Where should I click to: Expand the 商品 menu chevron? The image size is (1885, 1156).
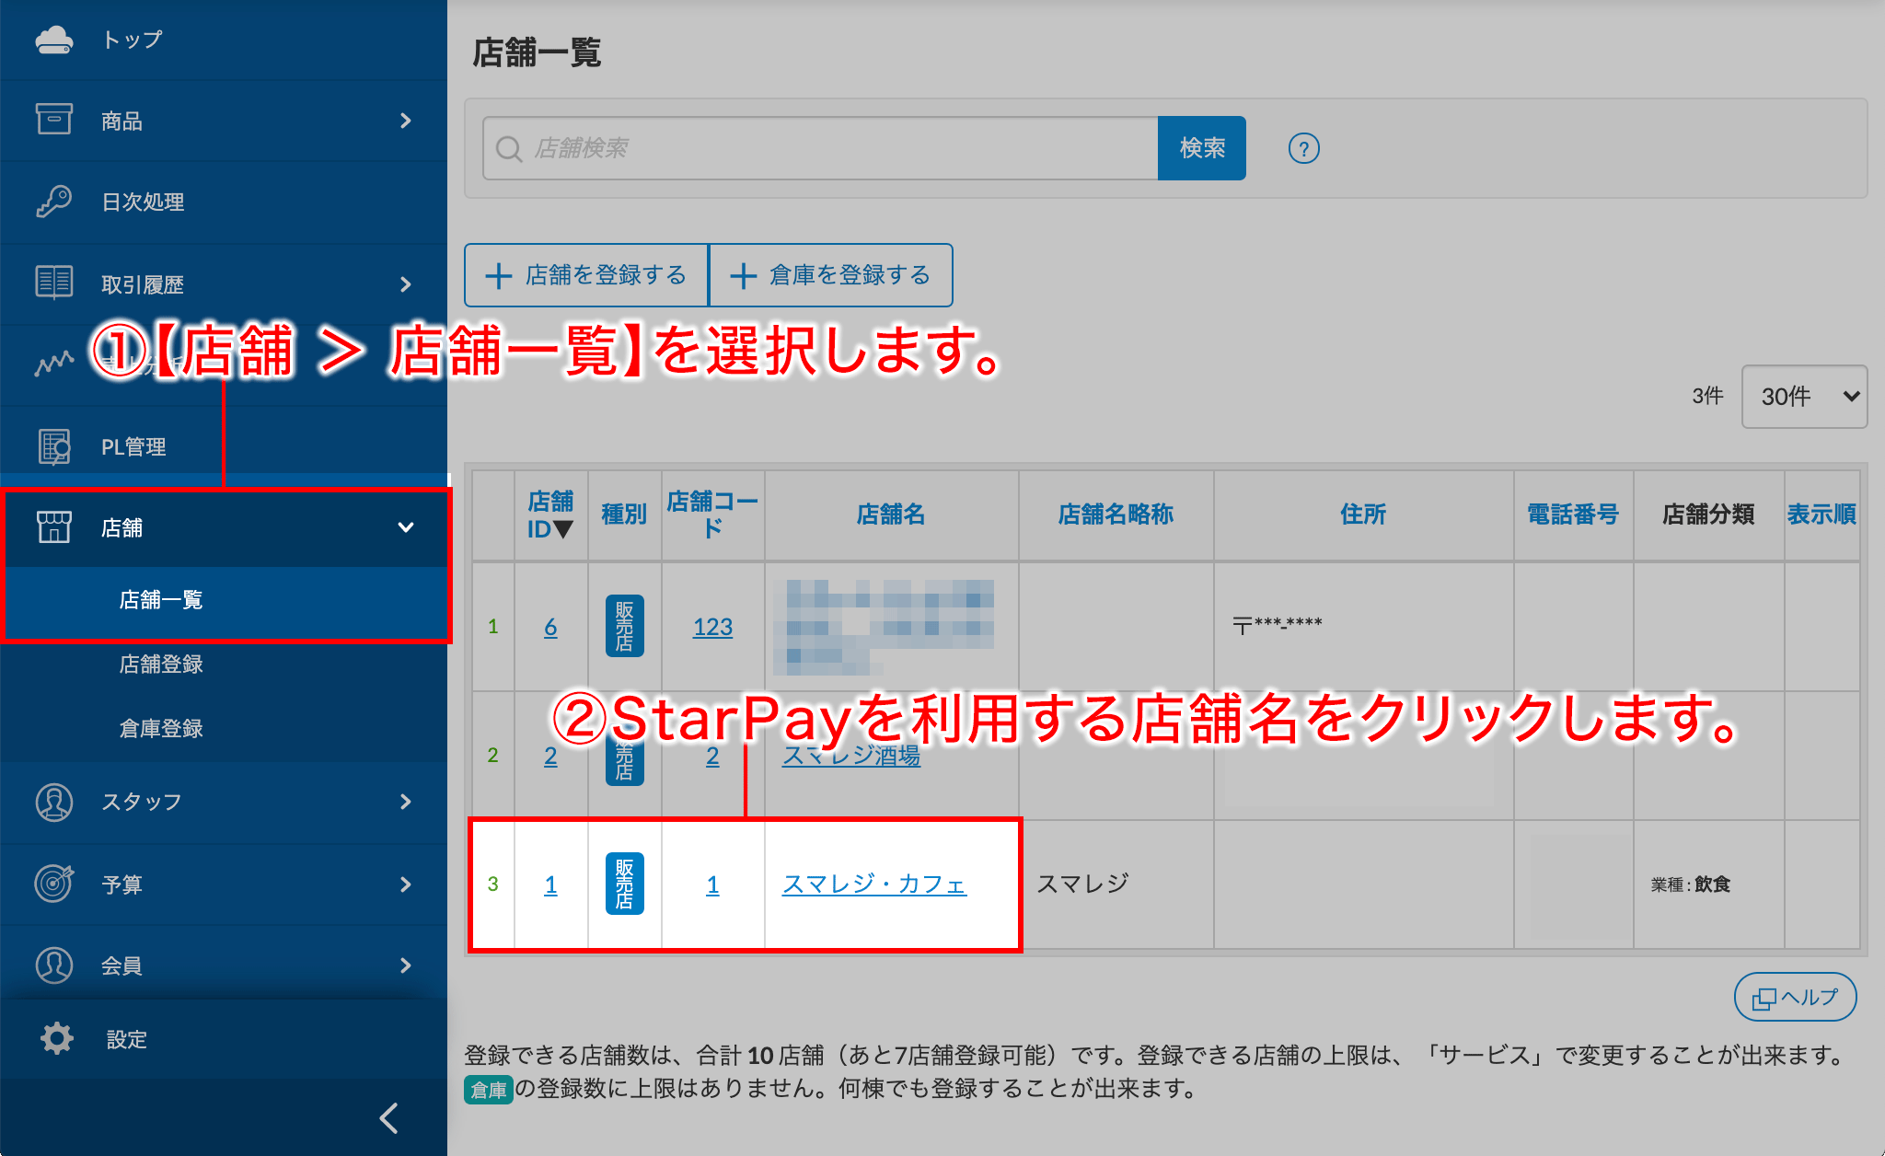(x=405, y=121)
